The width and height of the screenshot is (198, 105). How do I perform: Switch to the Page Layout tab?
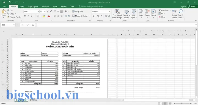click(33, 6)
